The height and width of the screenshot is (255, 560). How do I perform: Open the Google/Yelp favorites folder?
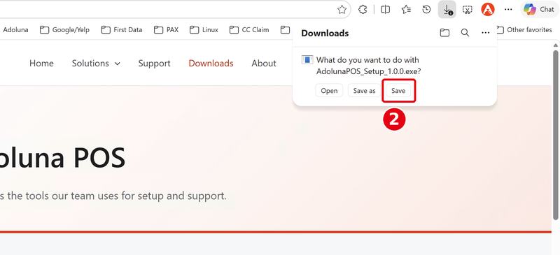64,30
